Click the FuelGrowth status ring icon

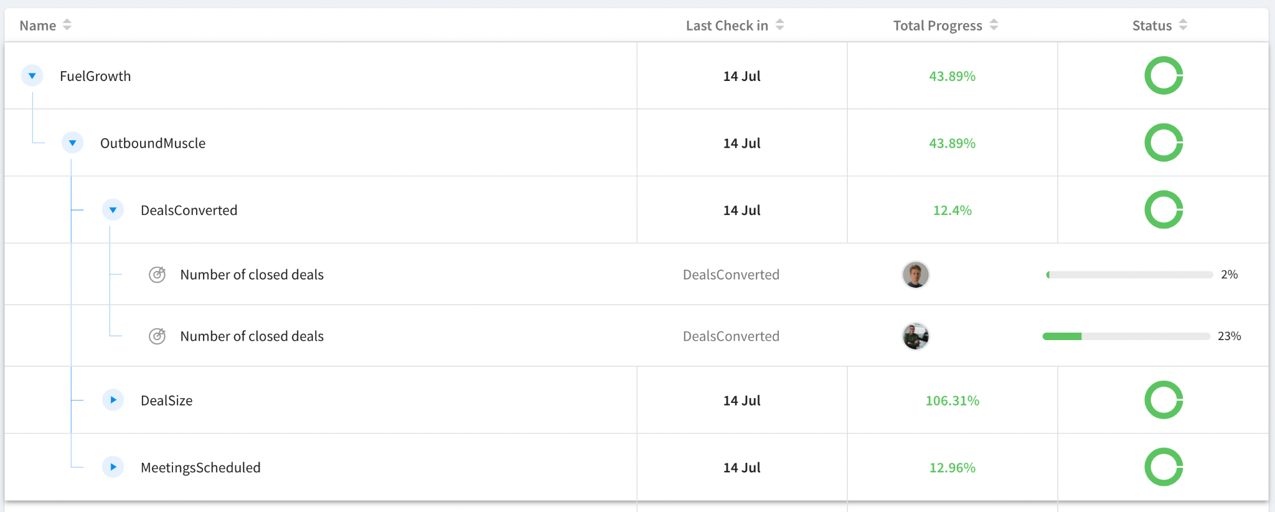tap(1164, 75)
